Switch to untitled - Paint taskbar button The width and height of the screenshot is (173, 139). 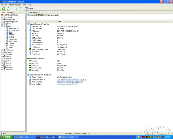coord(25,137)
